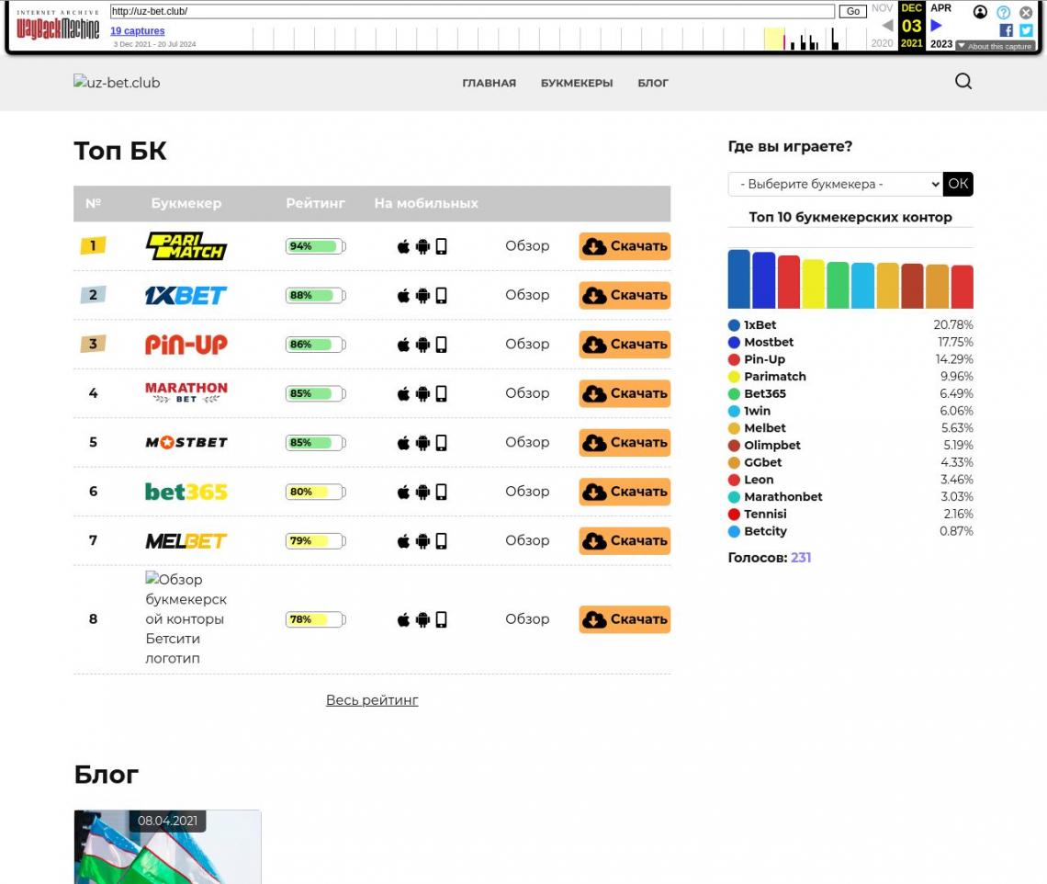
Task: Click the 2023 year in Wayback timeline
Action: (x=941, y=44)
